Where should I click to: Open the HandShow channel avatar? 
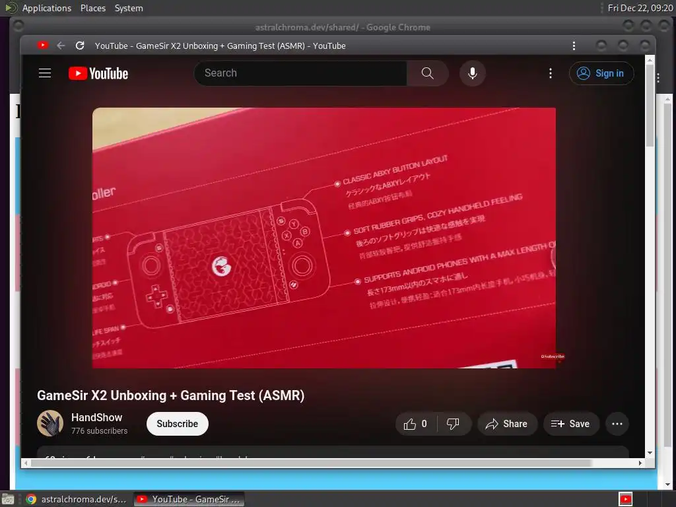(x=50, y=423)
